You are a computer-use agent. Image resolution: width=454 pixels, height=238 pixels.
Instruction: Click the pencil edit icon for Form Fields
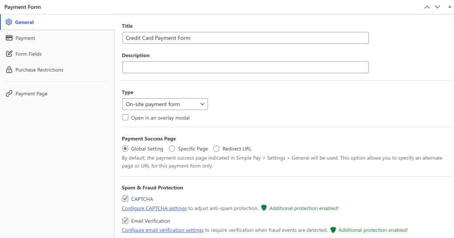pyautogui.click(x=9, y=54)
